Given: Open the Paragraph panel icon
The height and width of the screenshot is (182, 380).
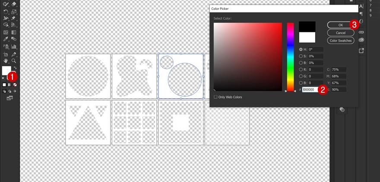Looking at the screenshot, I should pyautogui.click(x=361, y=14).
